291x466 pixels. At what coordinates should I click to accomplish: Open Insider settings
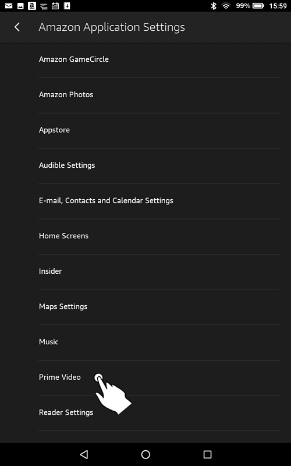click(159, 272)
